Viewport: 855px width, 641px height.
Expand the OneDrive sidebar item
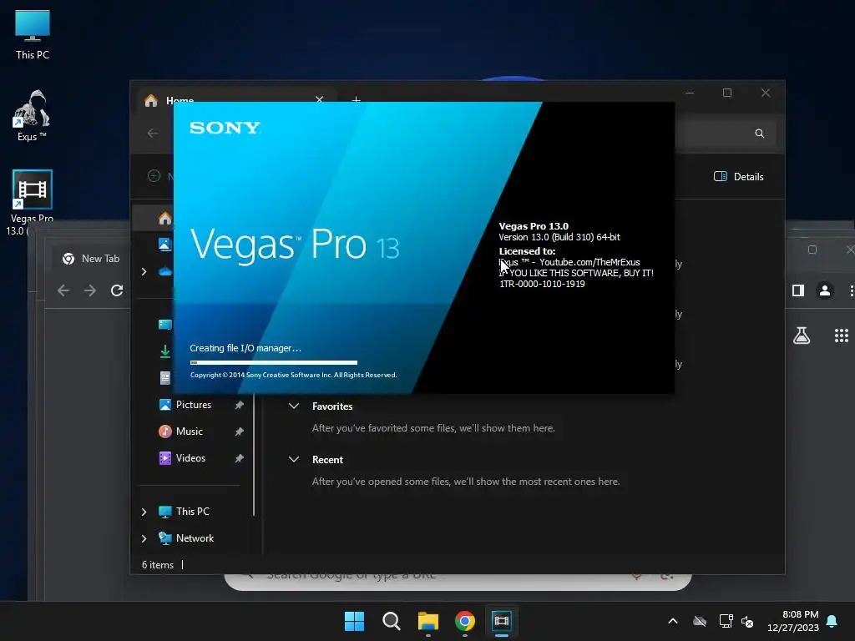[144, 271]
